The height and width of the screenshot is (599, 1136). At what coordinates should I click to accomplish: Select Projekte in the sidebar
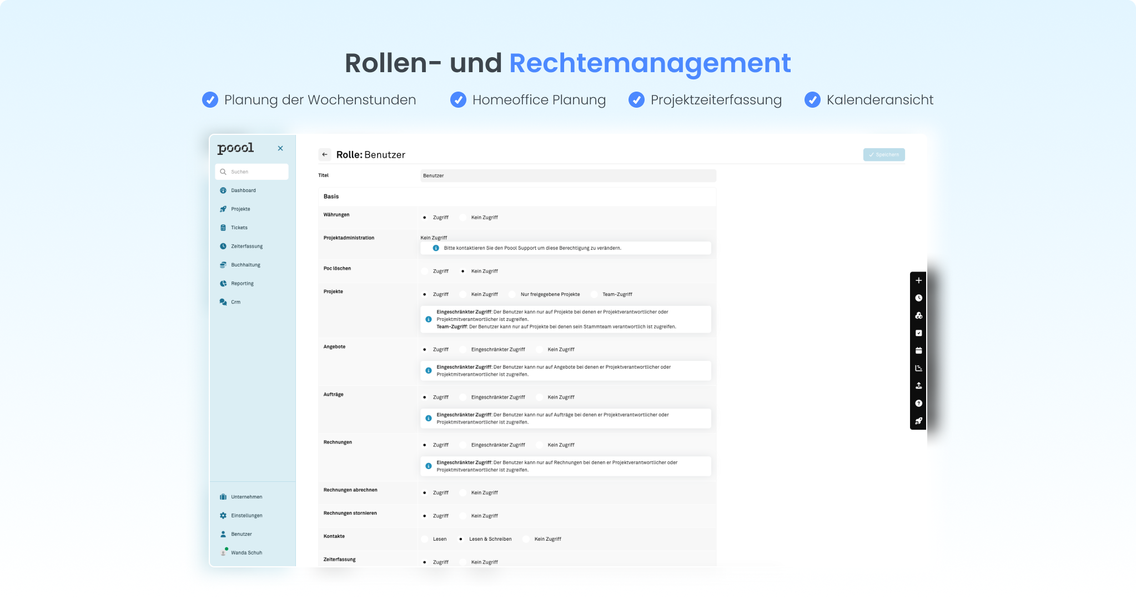pyautogui.click(x=240, y=209)
